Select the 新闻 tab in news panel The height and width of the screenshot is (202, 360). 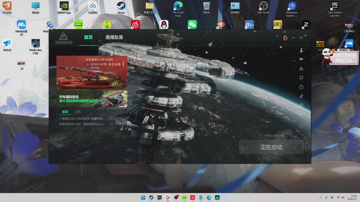pyautogui.click(x=65, y=112)
